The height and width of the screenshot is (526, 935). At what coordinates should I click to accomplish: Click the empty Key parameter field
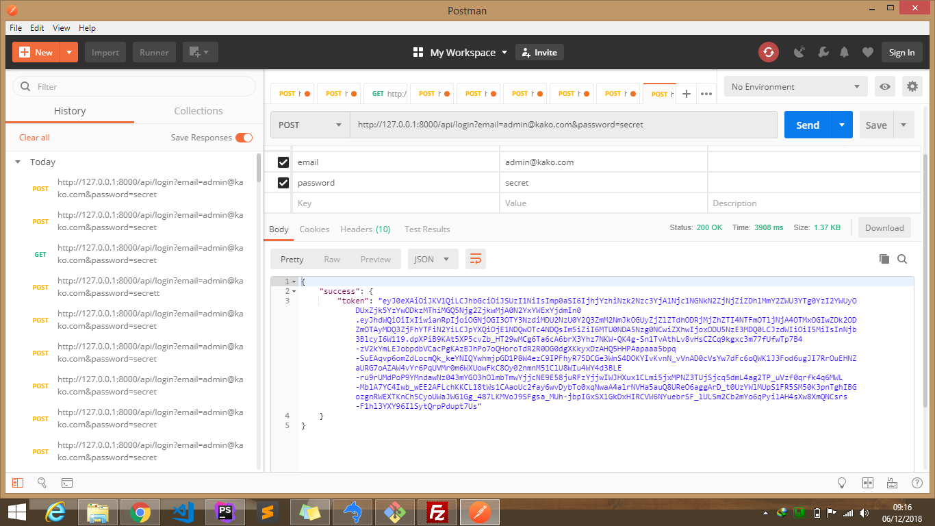(396, 203)
